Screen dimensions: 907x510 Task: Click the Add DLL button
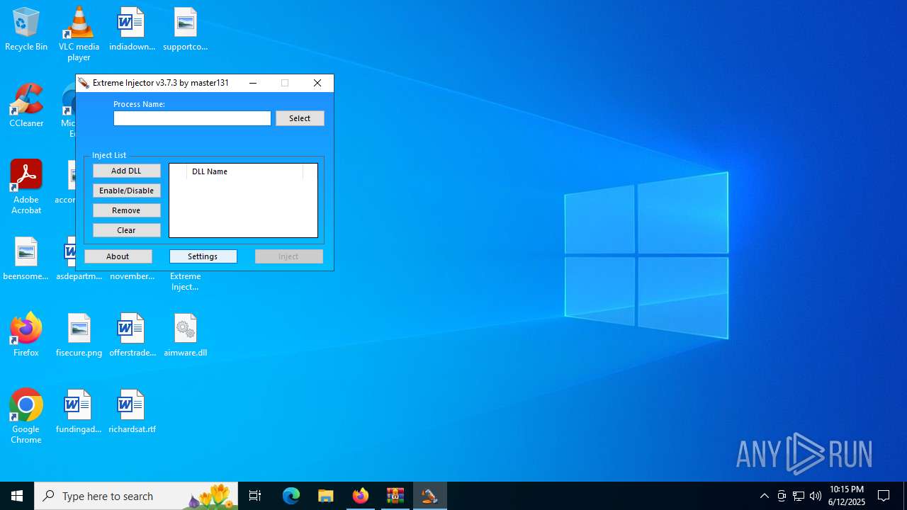pos(126,171)
